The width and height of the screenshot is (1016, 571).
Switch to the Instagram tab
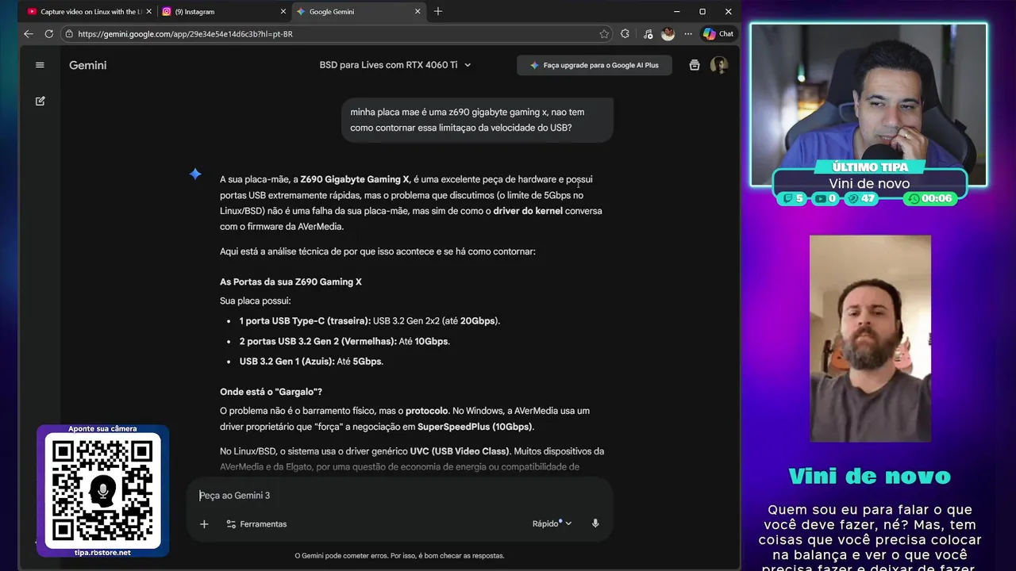tap(224, 12)
